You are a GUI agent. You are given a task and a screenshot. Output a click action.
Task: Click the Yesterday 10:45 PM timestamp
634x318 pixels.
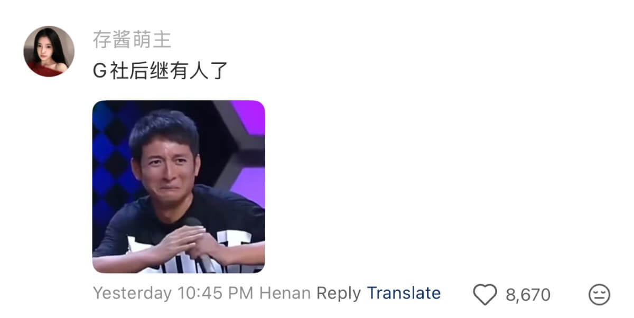(x=174, y=293)
